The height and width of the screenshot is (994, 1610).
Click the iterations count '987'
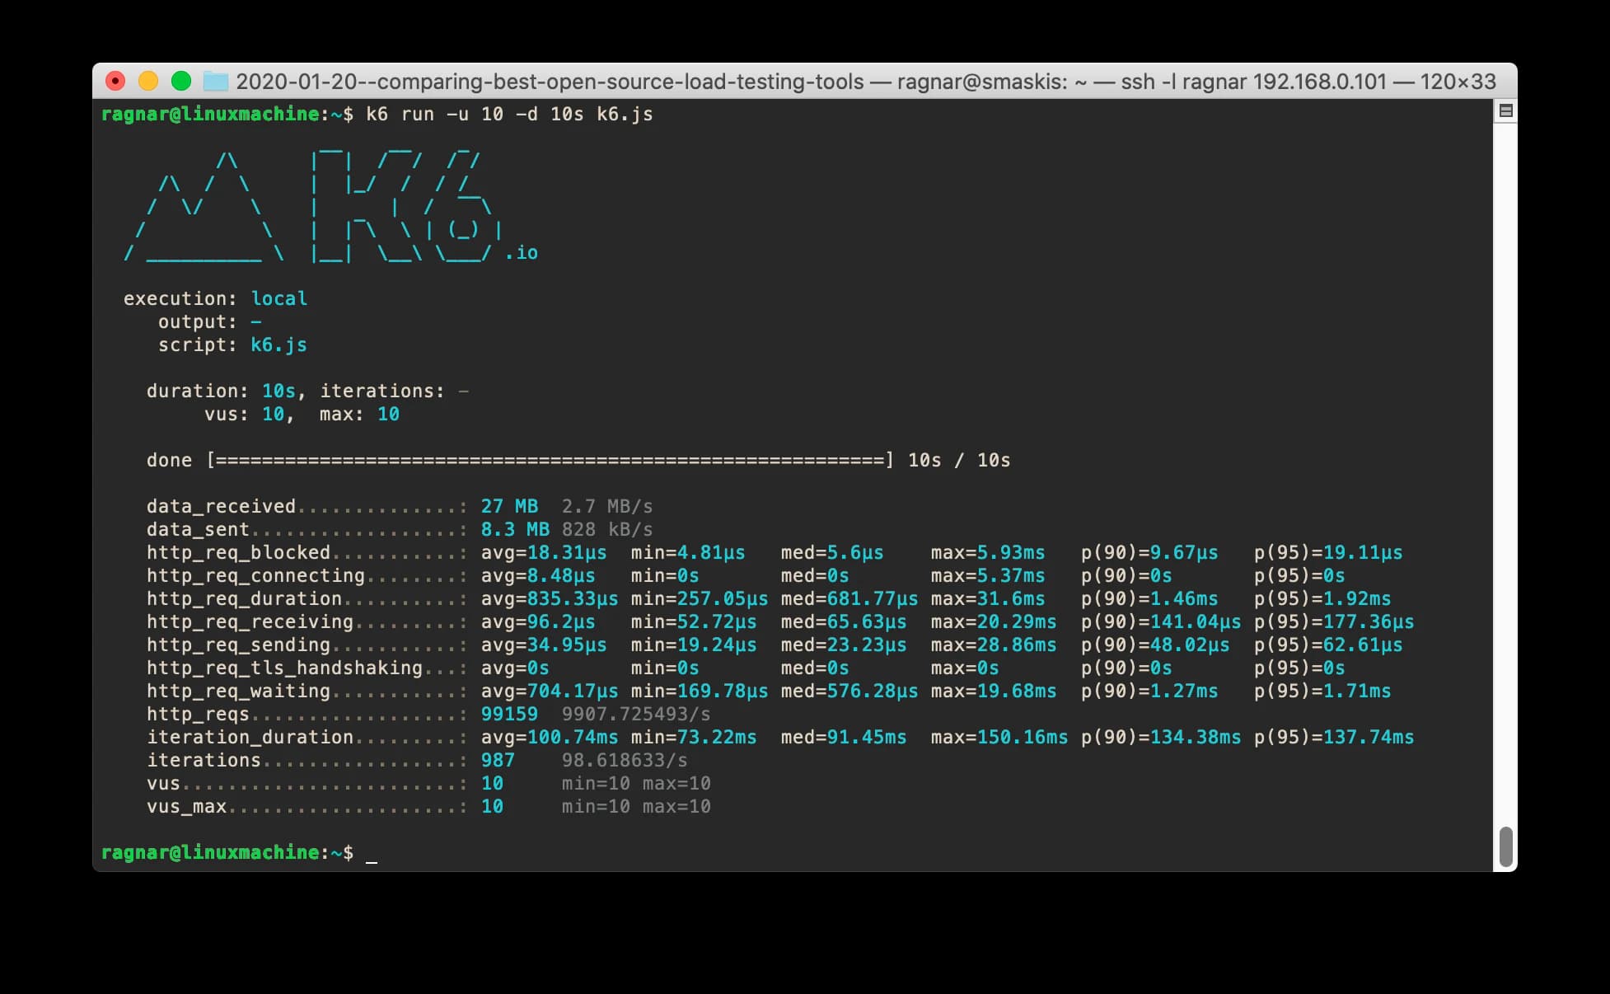coord(498,760)
